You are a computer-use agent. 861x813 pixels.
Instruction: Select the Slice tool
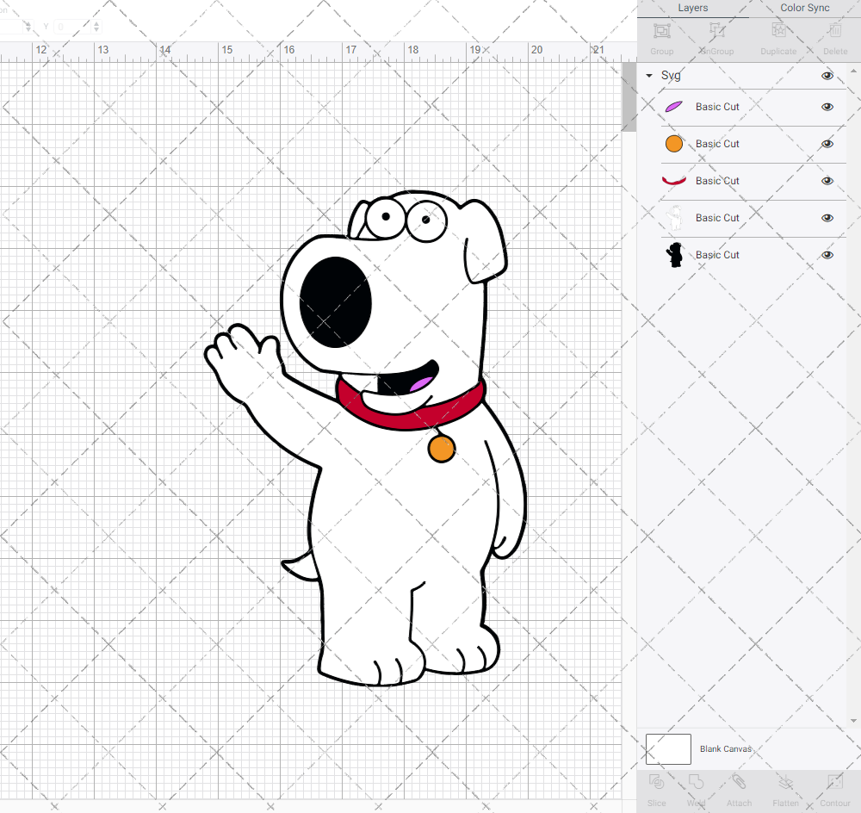(656, 782)
